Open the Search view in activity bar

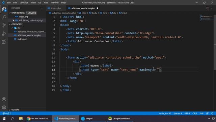(x=4, y=17)
